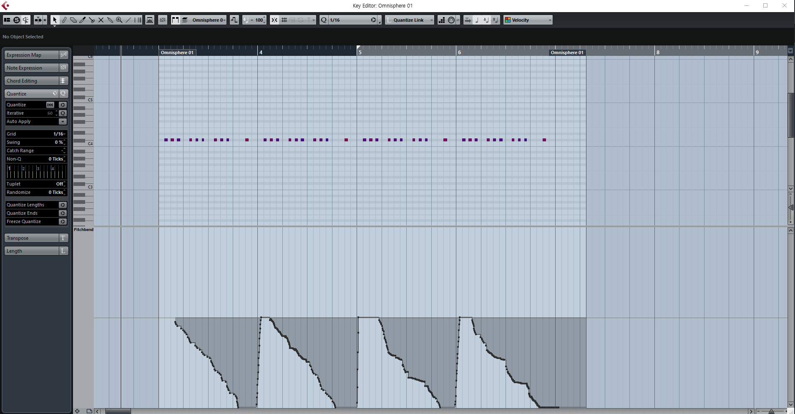Toggle Record Pitch note icon

(x=477, y=20)
